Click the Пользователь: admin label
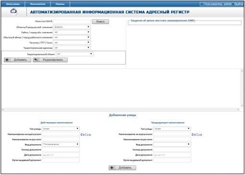The image size is (245, 175). [x=218, y=4]
